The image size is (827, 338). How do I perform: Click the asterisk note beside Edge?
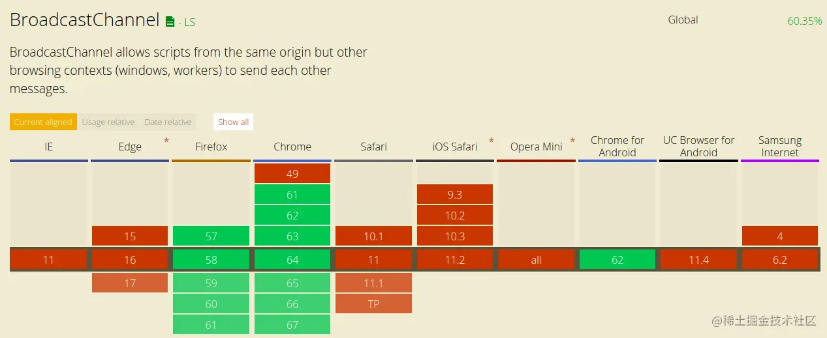tap(166, 141)
